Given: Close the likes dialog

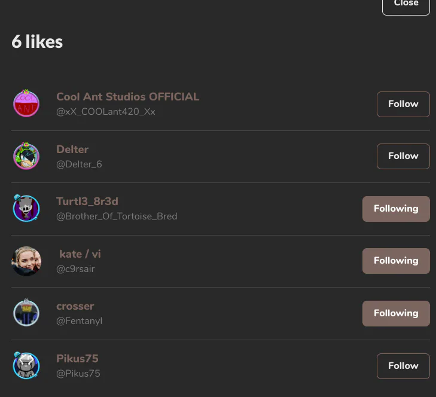Looking at the screenshot, I should click(405, 5).
